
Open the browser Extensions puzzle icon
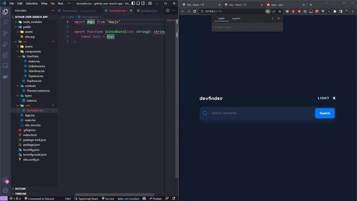coord(335,11)
